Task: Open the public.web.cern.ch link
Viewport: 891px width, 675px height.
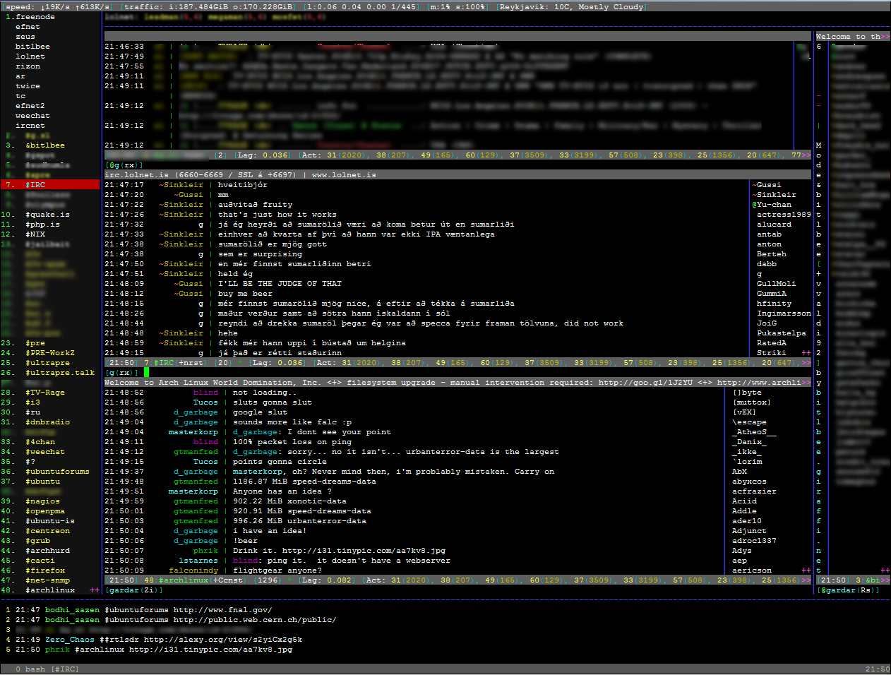Action: click(x=254, y=620)
